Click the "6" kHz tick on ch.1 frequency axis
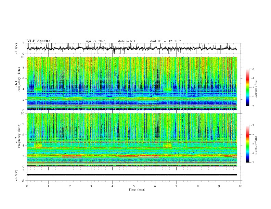The width and height of the screenshot is (271, 209). [x=24, y=78]
